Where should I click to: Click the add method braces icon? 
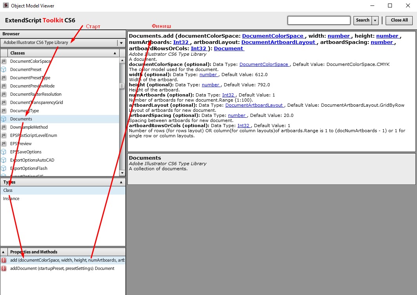point(4,260)
